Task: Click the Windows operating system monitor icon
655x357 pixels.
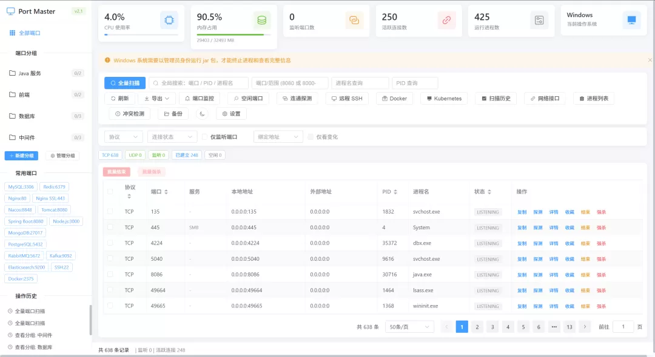Action: (x=631, y=20)
